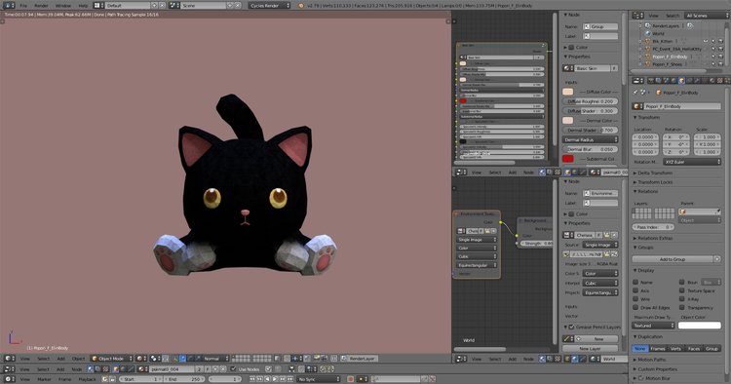Image resolution: width=731 pixels, height=384 pixels.
Task: Click the object name field Popori_F_ElinBody
Action: pos(682,106)
